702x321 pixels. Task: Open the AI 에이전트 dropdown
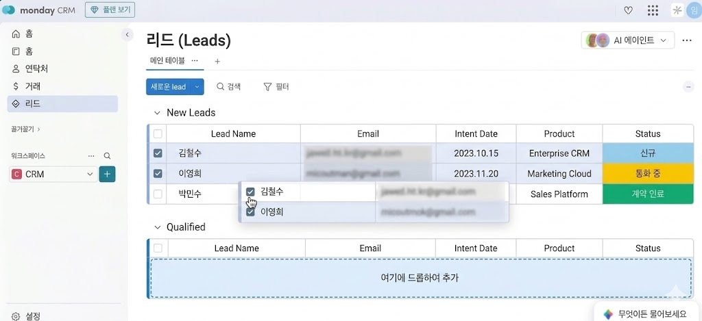point(628,40)
